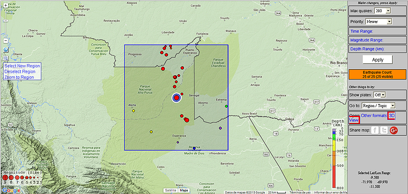Switch to the Mapa map view
The height and width of the screenshot is (194, 408).
pyautogui.click(x=184, y=190)
